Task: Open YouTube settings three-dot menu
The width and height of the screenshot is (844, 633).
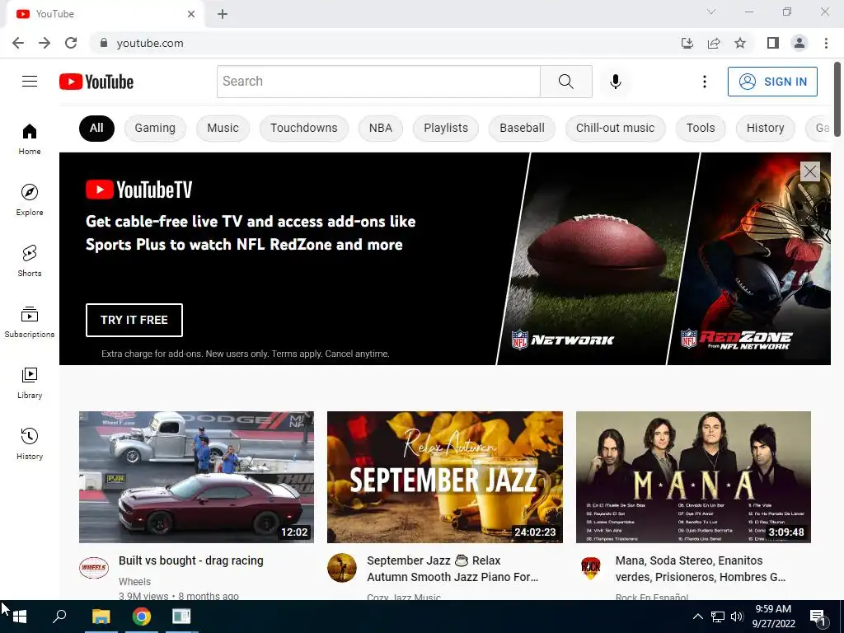Action: (704, 82)
